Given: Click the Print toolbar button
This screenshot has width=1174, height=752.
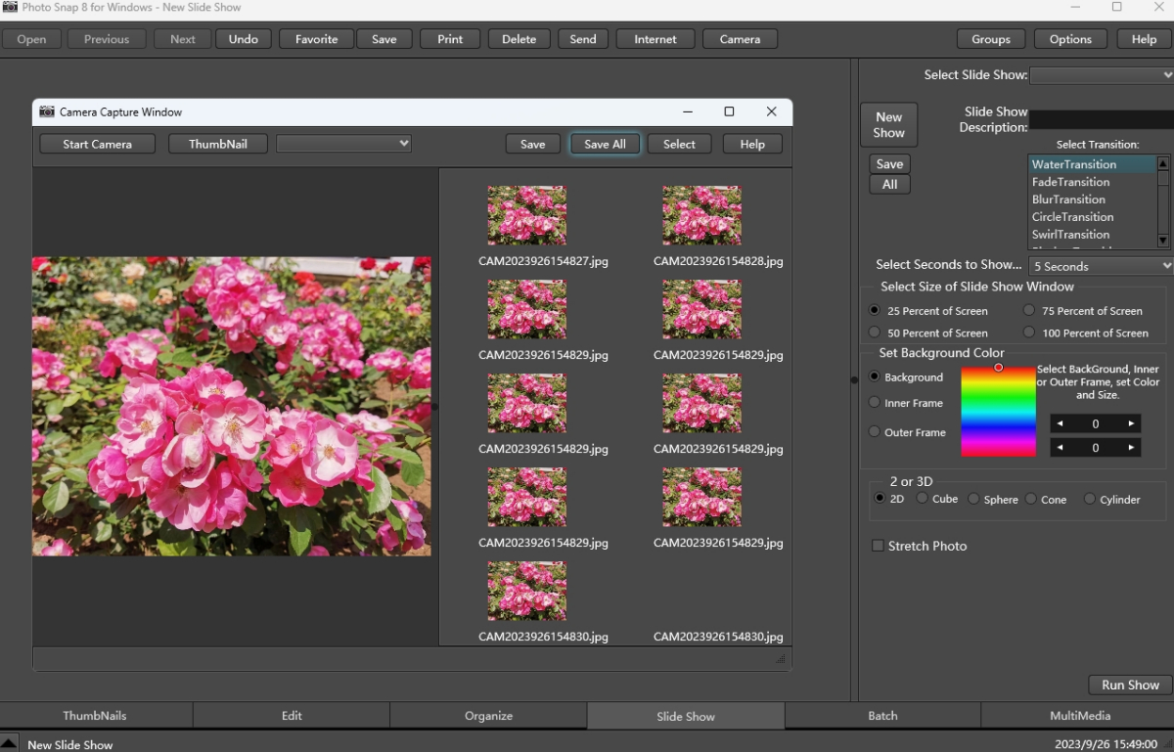Looking at the screenshot, I should click(x=450, y=39).
